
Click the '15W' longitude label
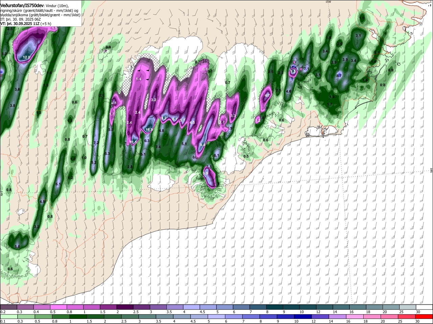point(328,2)
